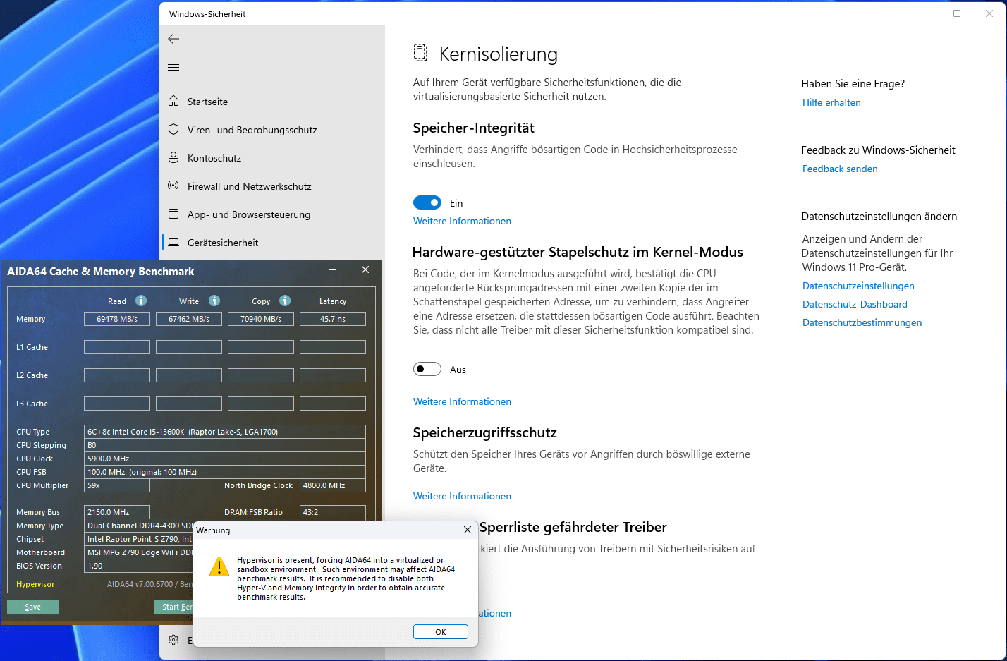This screenshot has width=1007, height=661.
Task: Click Start Benchmark button in AIDA64
Action: 173,607
